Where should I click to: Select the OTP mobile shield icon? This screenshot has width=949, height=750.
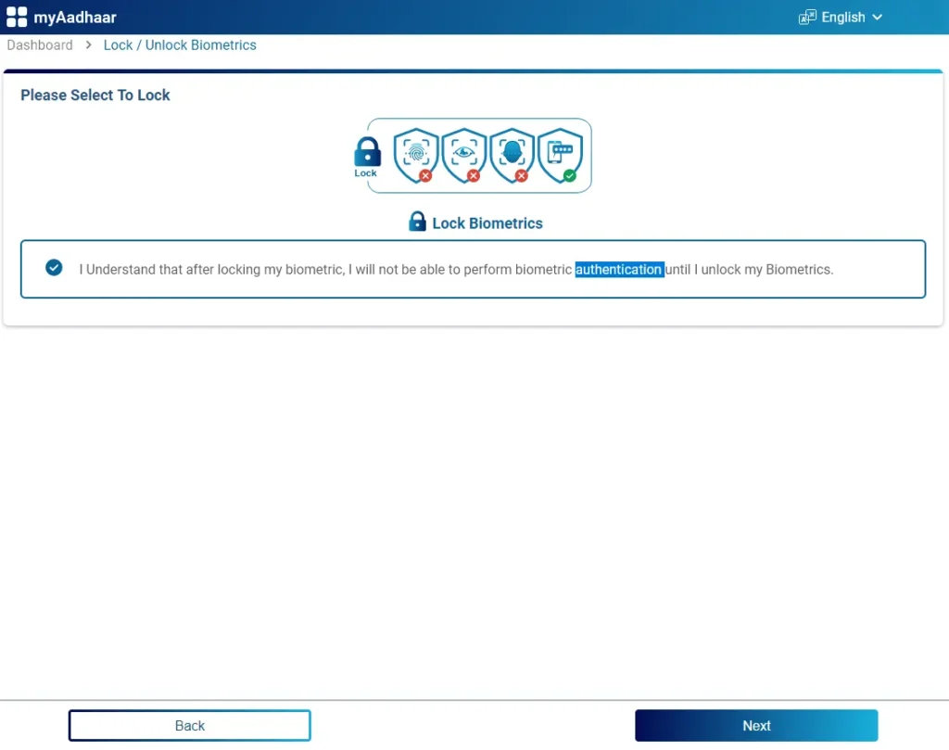(x=560, y=155)
